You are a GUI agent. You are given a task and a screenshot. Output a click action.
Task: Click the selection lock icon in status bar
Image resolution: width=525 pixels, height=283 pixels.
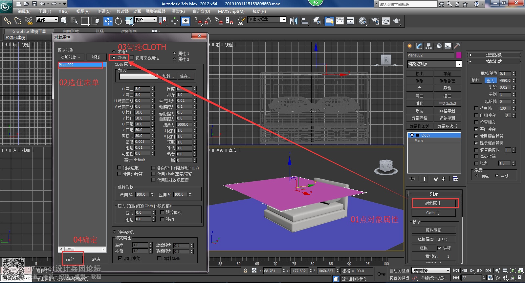tap(245, 271)
